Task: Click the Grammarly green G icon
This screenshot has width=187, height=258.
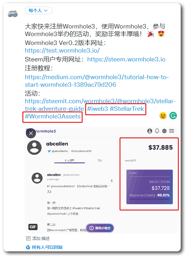Action: [173, 116]
